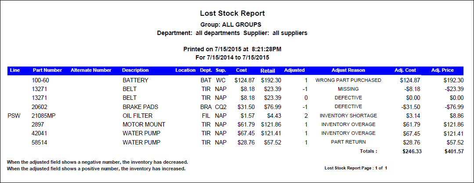The width and height of the screenshot is (474, 183).
Task: Click the CQ2 supplier code
Action: [x=220, y=107]
